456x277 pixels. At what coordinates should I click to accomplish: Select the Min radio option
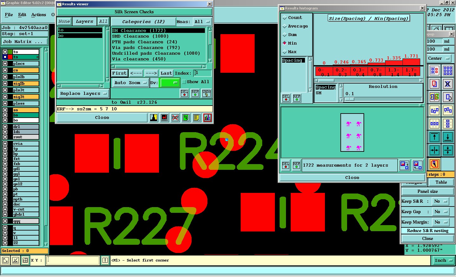[290, 43]
